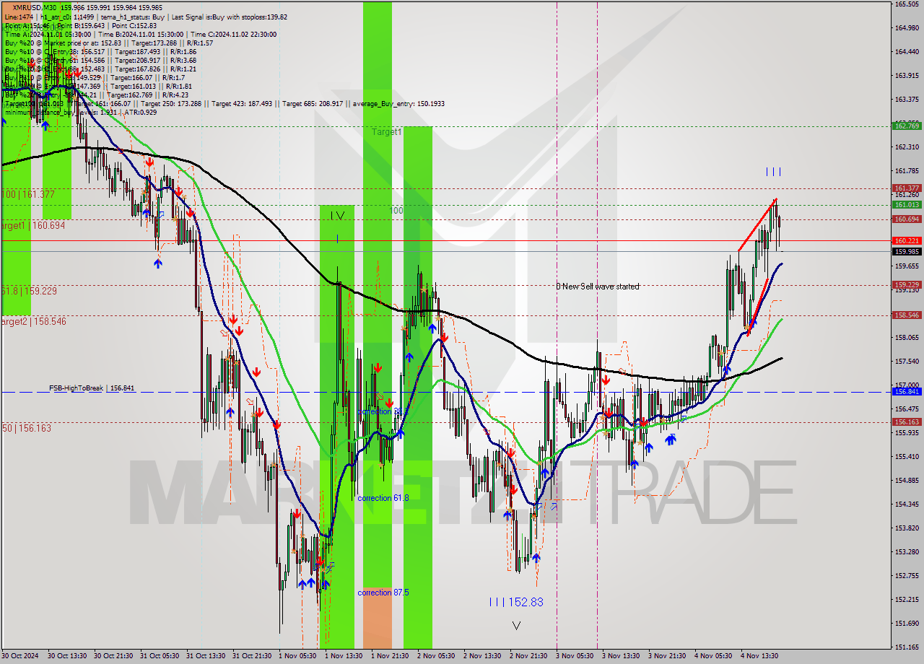Click the 'average_Buy_entry: 150.1933' text
This screenshot has height=664, width=924.
(398, 103)
